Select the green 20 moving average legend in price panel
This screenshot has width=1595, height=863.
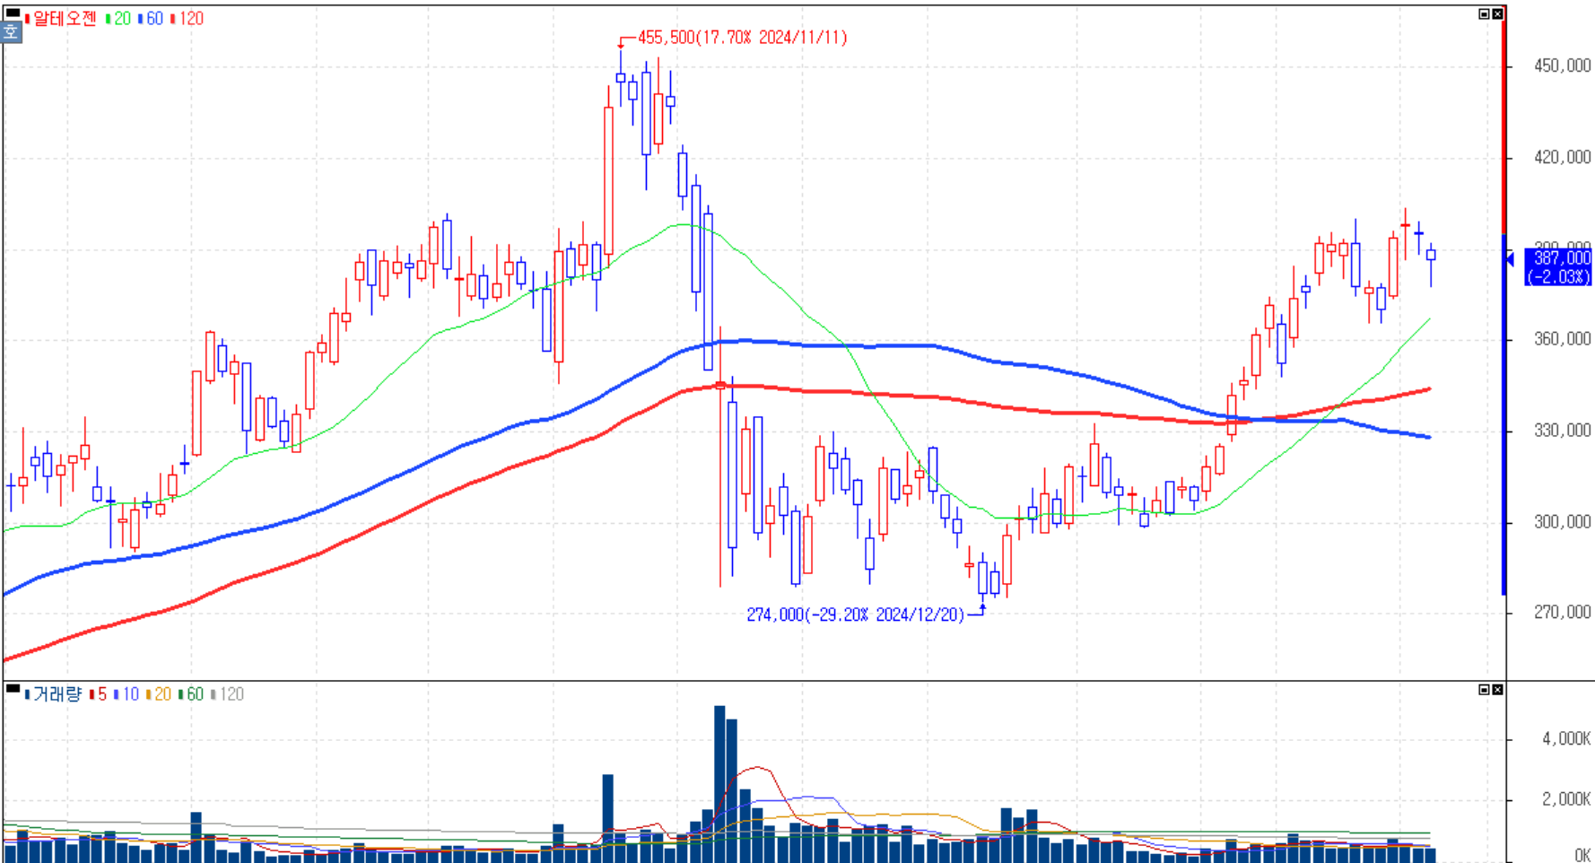tap(118, 19)
